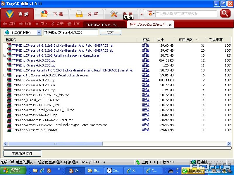Viewport: 234px width, 175px height.
Task: Click the TMPGEnc XPress 4.6.3.268 search text field
Action: (x=70, y=32)
